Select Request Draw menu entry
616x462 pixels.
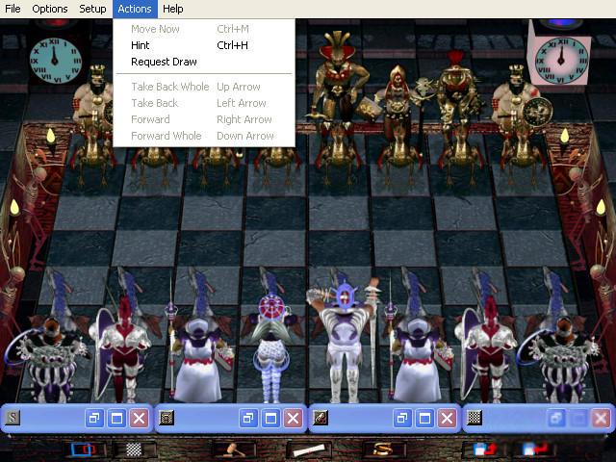pyautogui.click(x=203, y=62)
